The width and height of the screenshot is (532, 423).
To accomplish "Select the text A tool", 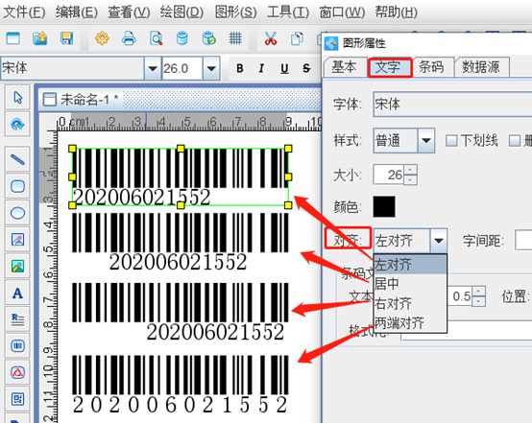I will 17,293.
